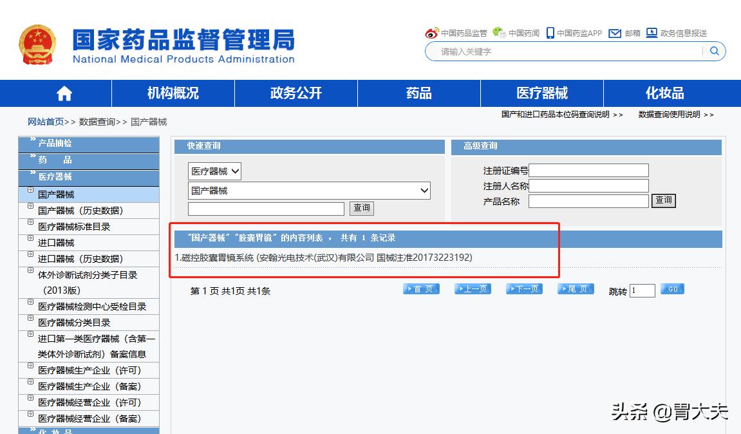Switch to the 政务公开 menu
Image resolution: width=741 pixels, height=434 pixels.
point(295,93)
